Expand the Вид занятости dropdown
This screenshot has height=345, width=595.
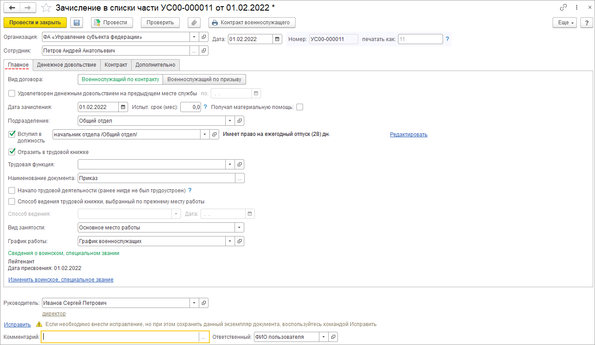click(x=239, y=228)
